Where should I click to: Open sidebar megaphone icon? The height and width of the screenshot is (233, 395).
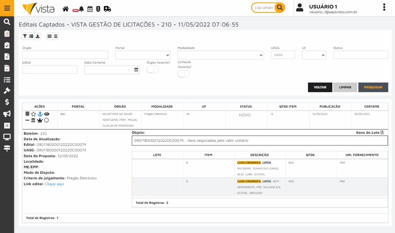(7, 114)
